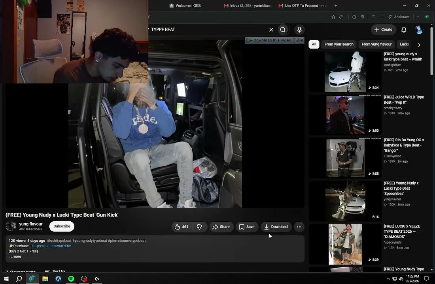Screen dimensions: 435x284
Task: Open Spotify from the taskbar
Action: click(x=71, y=278)
